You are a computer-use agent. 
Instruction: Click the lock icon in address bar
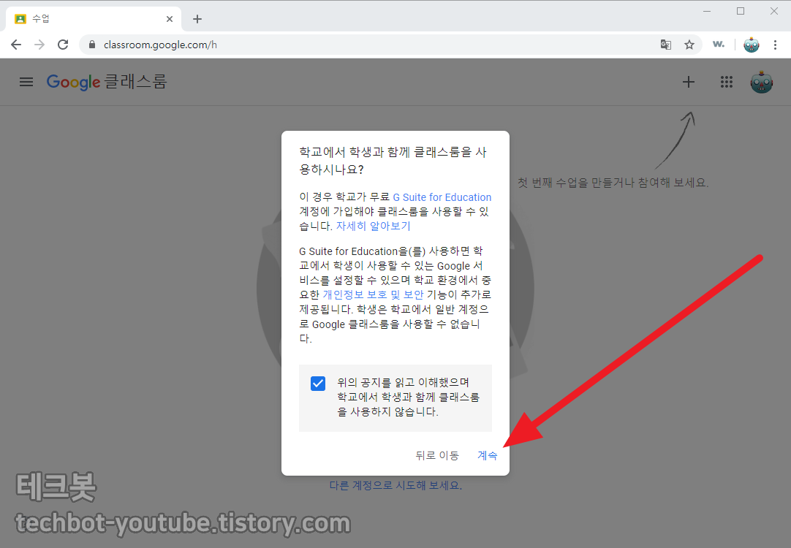[x=92, y=45]
